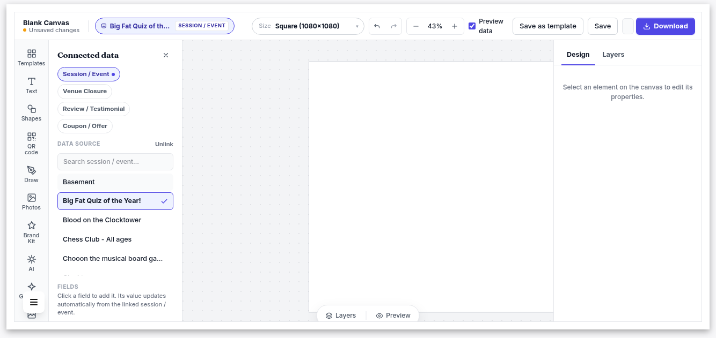Image resolution: width=716 pixels, height=338 pixels.
Task: Select the Coupon / Offer chip
Action: coord(85,126)
